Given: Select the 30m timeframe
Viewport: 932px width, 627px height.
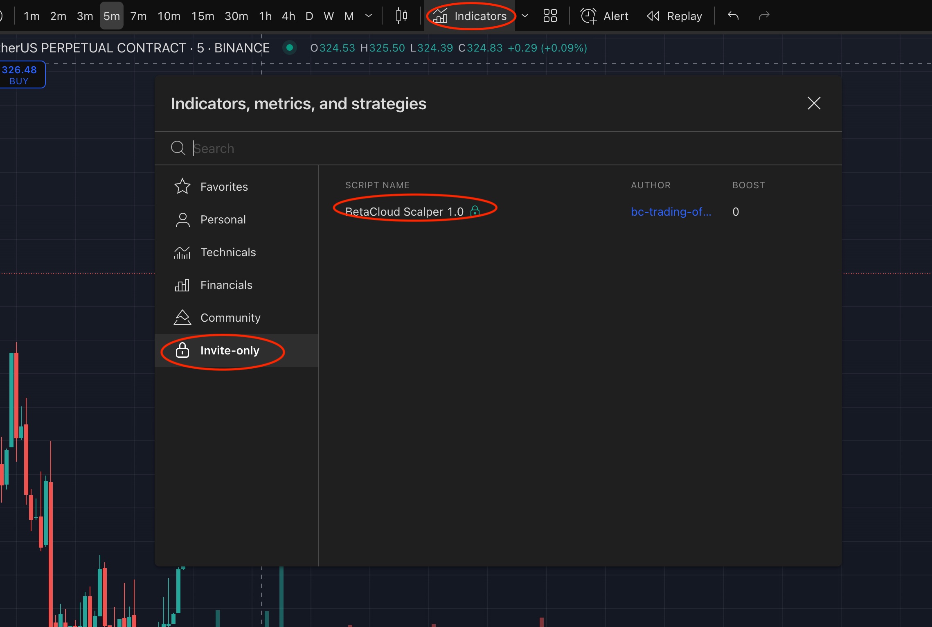Looking at the screenshot, I should [236, 16].
